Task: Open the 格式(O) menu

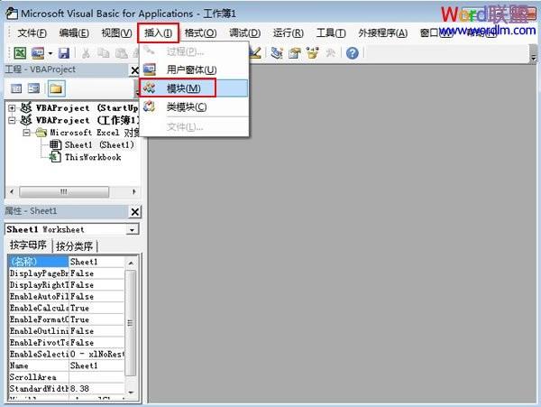Action: 200,33
